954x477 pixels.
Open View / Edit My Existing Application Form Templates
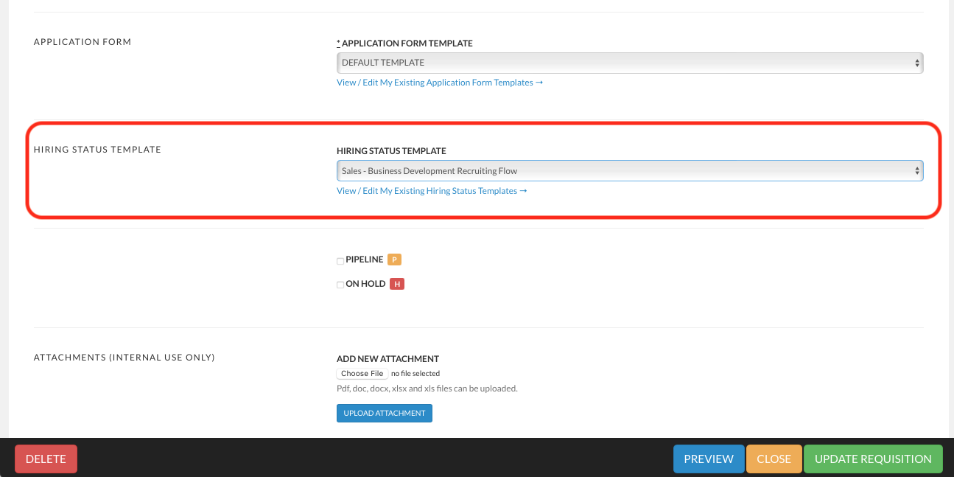[x=440, y=82]
